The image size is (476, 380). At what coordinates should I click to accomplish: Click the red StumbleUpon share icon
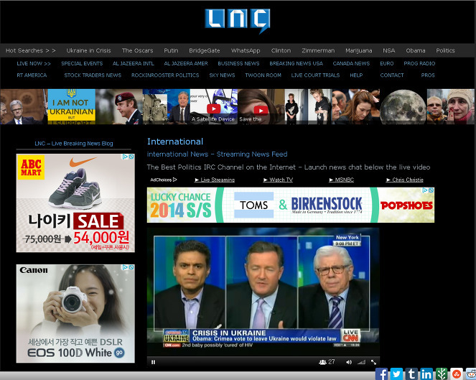(x=457, y=374)
